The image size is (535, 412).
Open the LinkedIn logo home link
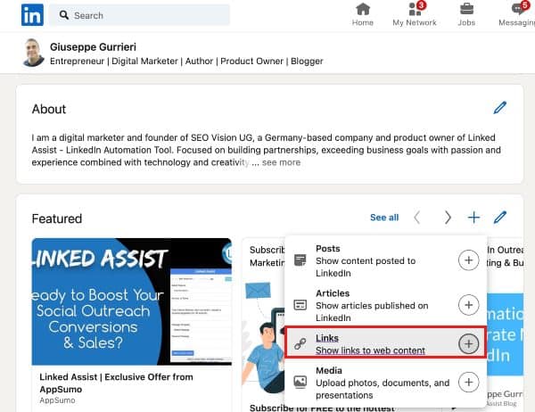point(32,15)
